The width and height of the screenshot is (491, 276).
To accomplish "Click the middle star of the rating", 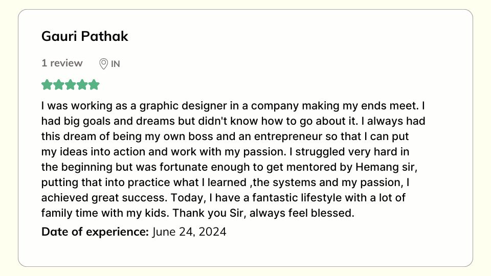I will [x=71, y=85].
